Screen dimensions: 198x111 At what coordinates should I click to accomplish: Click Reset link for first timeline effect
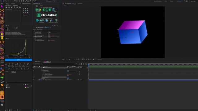[x=68, y=70]
